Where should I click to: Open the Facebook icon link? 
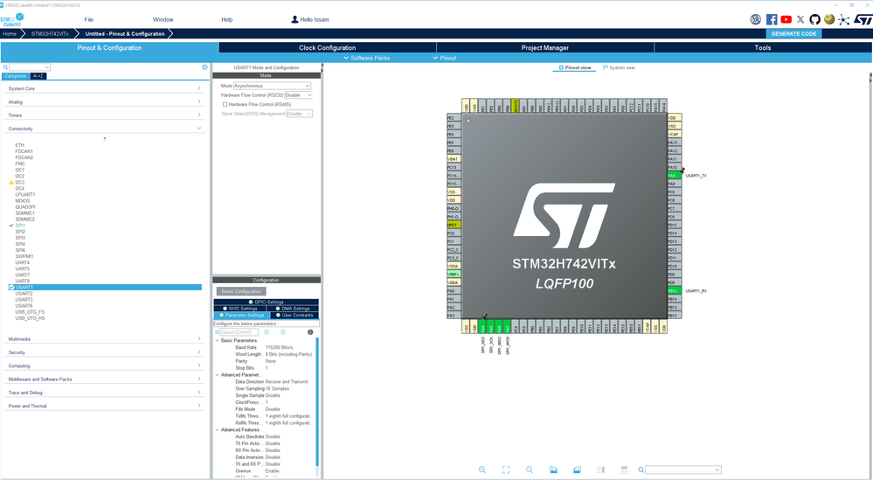(772, 19)
